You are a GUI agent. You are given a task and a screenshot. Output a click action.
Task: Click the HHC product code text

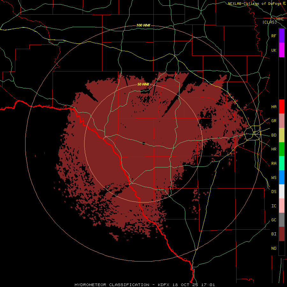(x=280, y=19)
